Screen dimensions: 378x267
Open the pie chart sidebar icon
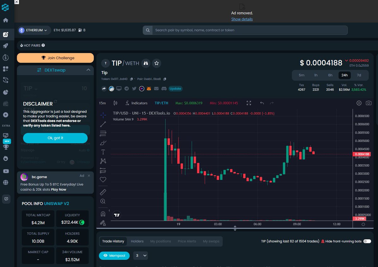click(5, 92)
